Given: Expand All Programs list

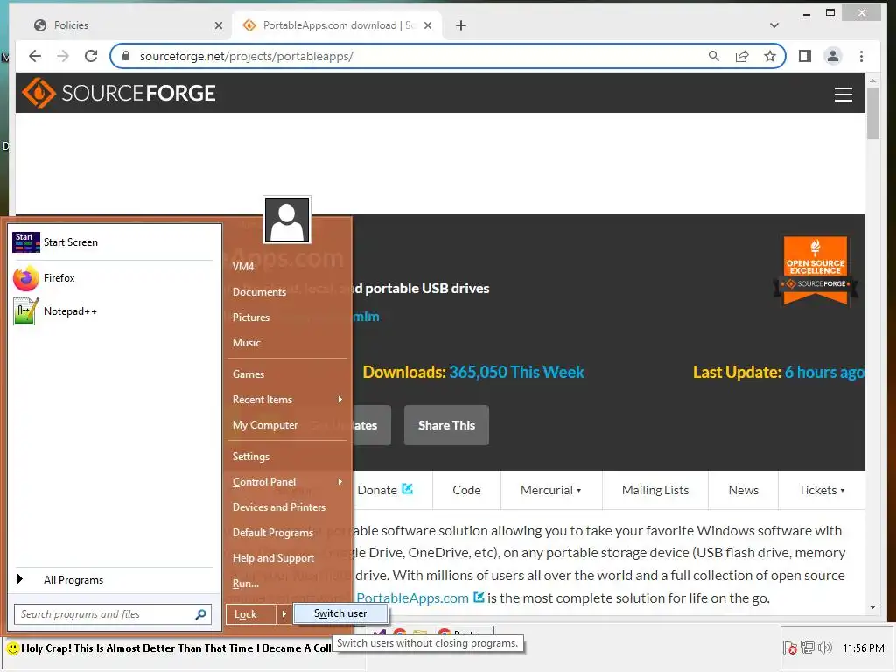Looking at the screenshot, I should point(113,580).
